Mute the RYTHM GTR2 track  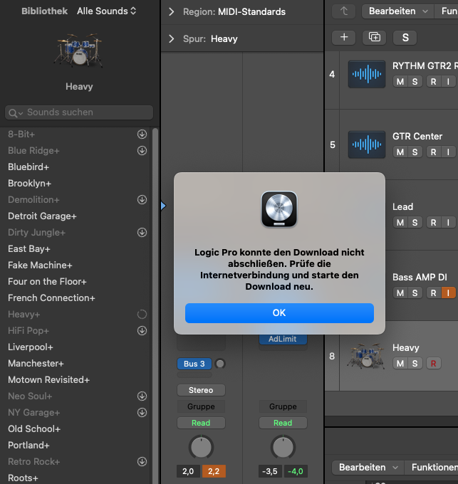[400, 82]
